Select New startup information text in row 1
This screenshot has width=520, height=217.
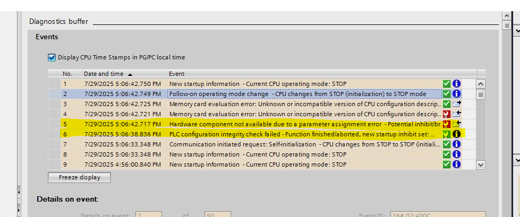(x=258, y=84)
